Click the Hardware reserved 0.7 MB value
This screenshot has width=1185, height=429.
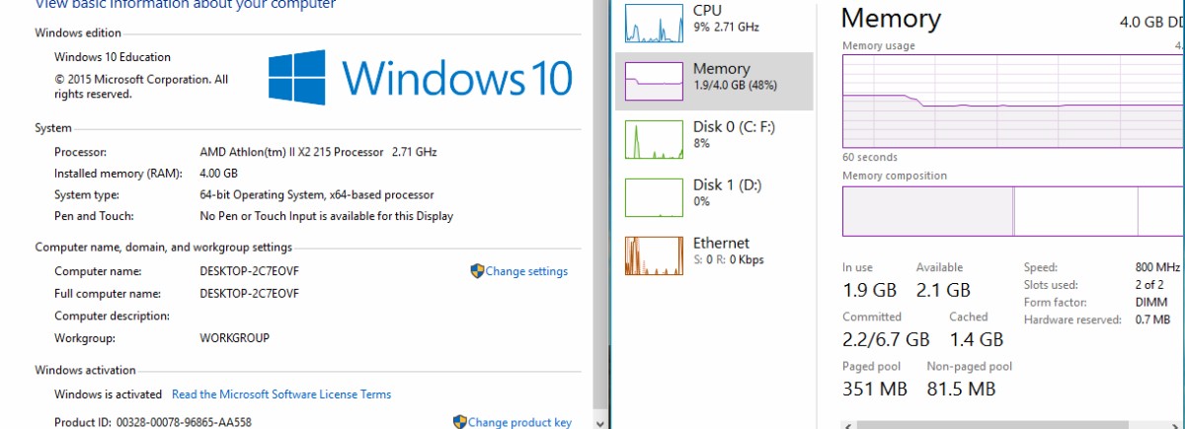point(1152,320)
